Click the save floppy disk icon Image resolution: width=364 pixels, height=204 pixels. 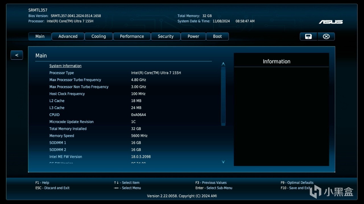[x=308, y=36]
